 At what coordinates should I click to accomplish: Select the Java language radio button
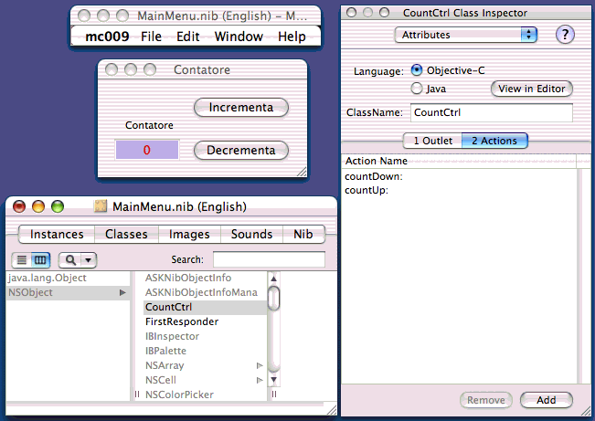(x=417, y=89)
